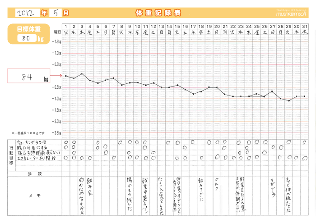
Task: Click the 行動目標 section label
Action: (x=11, y=155)
